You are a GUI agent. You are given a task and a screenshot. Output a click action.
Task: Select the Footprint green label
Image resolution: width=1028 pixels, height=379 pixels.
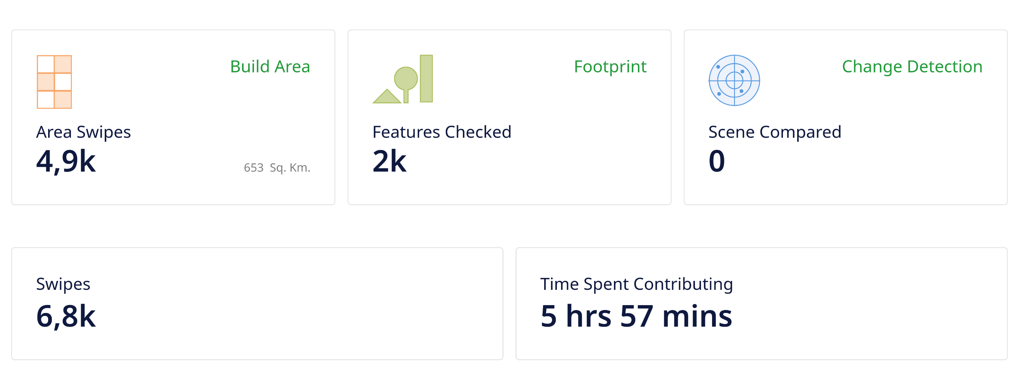tap(610, 66)
